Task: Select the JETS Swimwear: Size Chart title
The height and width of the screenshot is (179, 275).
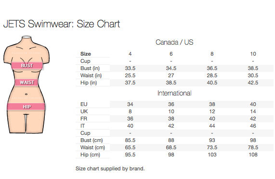Action: coord(62,24)
